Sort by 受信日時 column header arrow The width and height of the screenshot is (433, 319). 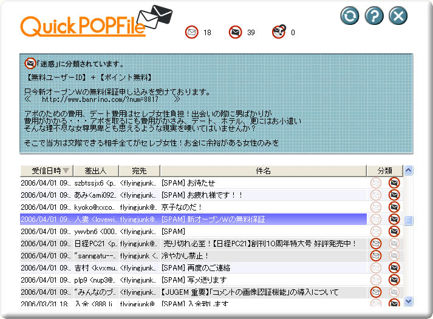tap(66, 170)
